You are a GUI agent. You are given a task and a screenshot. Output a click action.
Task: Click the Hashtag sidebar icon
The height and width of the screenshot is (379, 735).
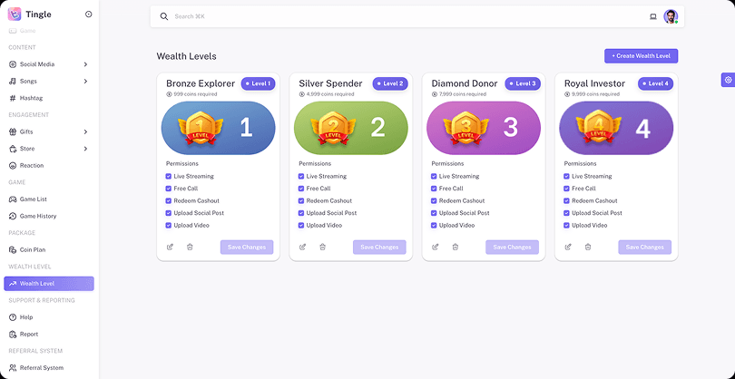coord(13,98)
